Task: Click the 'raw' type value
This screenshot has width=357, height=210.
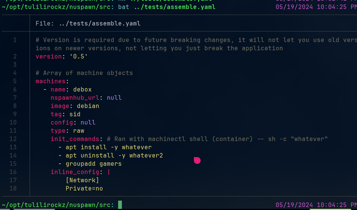Action: pos(78,131)
